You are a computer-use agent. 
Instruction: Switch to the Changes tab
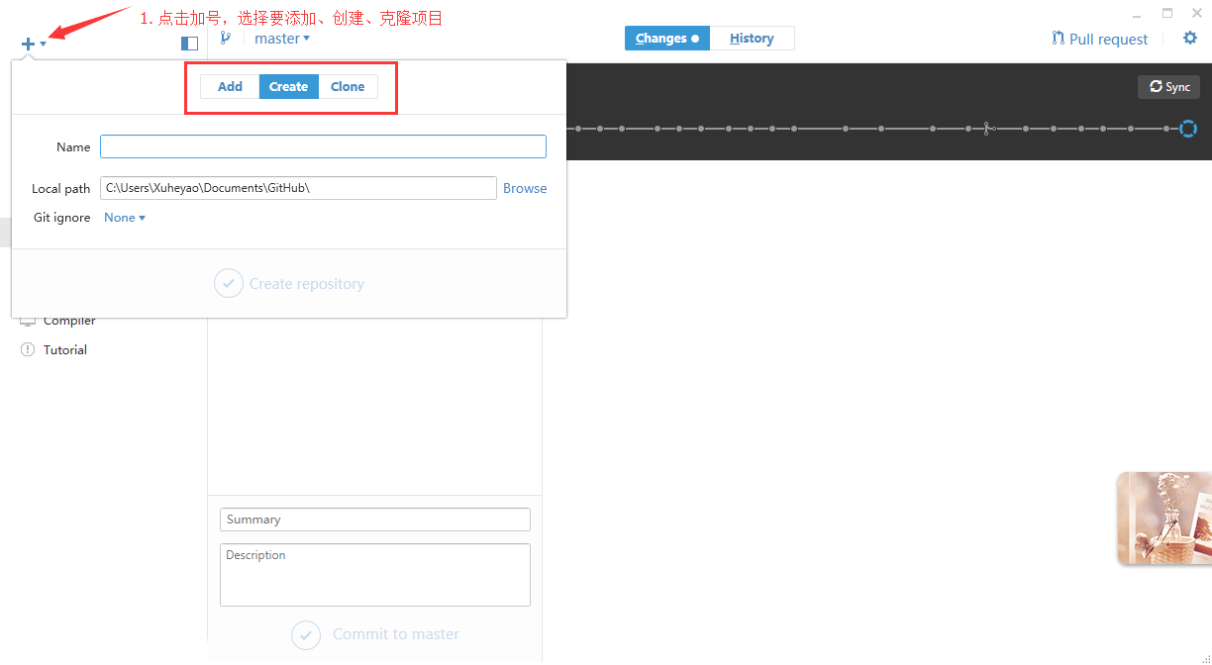click(667, 39)
